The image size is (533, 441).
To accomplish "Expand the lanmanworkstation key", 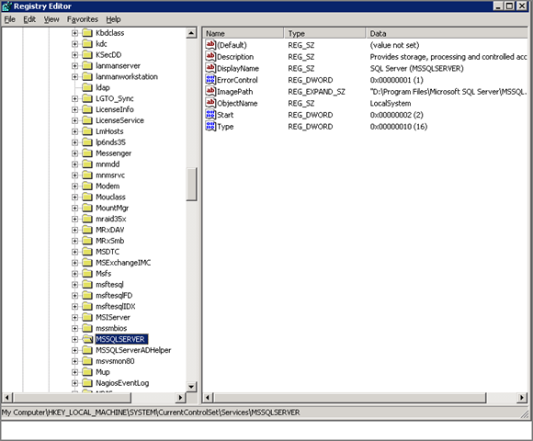I will click(74, 77).
